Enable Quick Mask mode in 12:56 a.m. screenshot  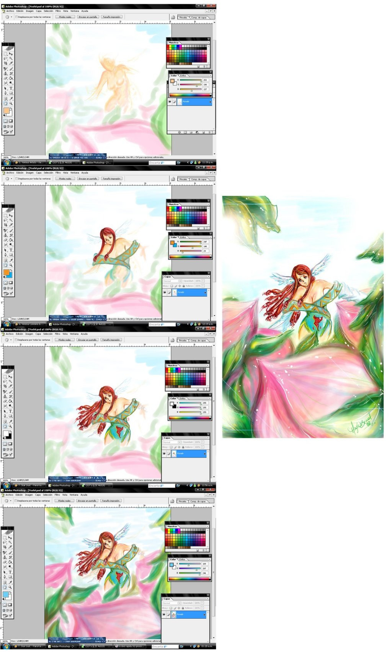click(x=11, y=444)
